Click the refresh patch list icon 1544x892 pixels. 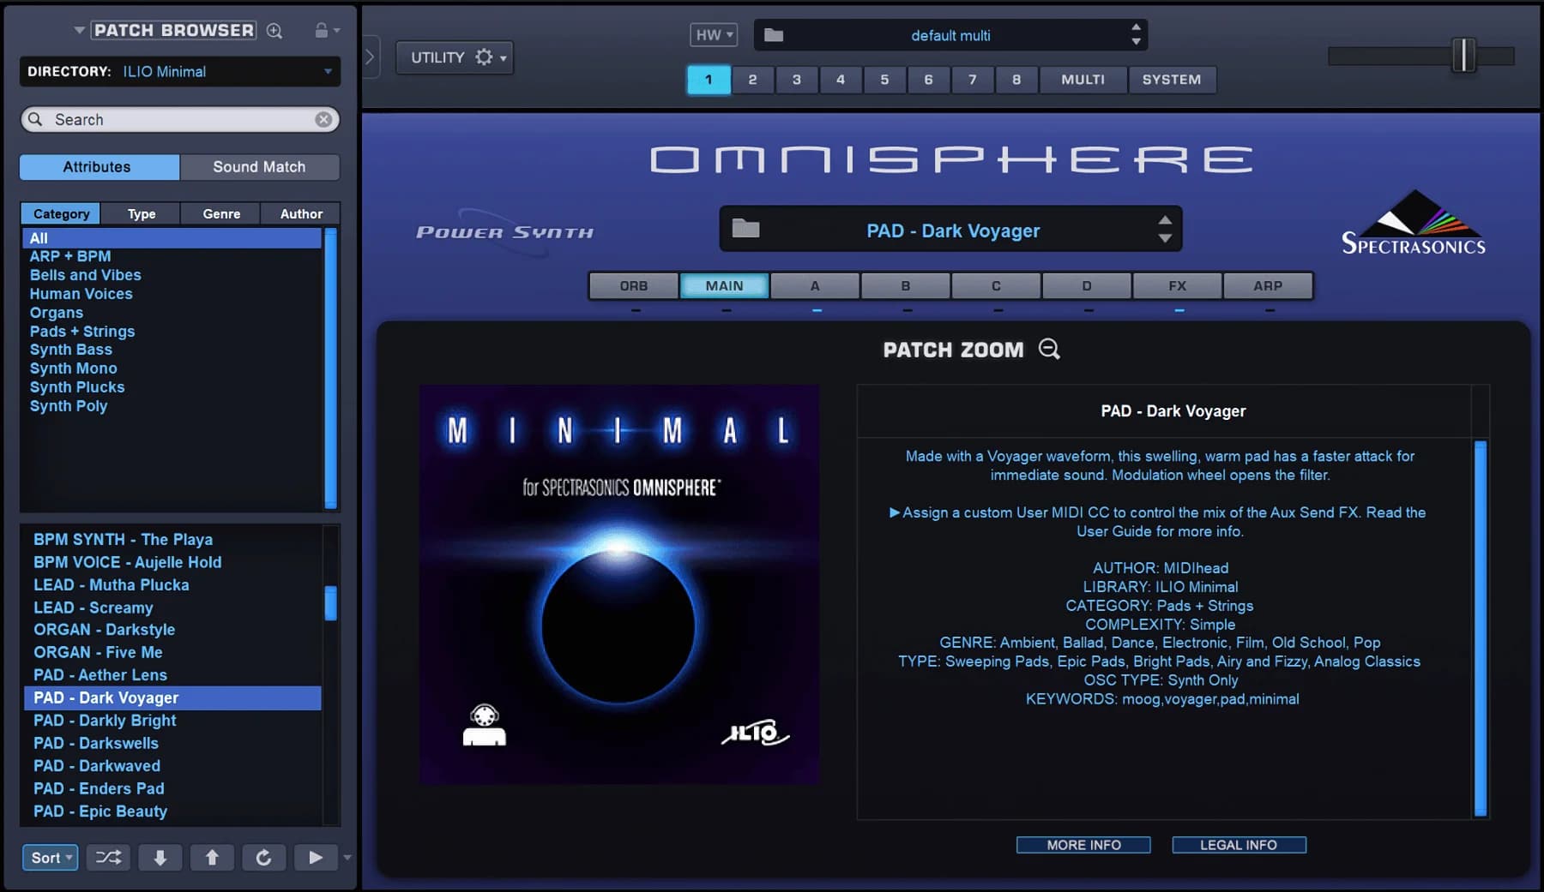click(x=264, y=857)
